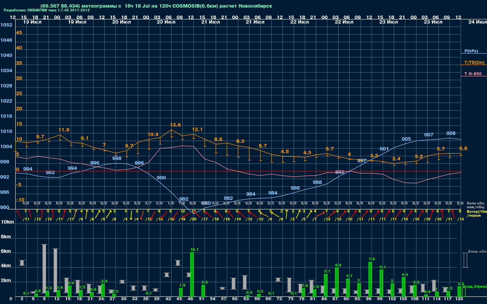Click the 'Ветер(10м)' wind legend label

coord(476,211)
